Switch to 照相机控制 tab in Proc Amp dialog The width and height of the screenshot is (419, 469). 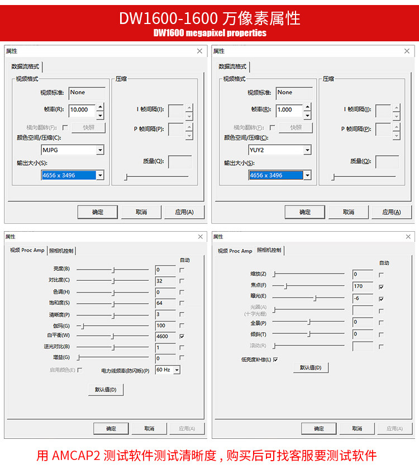(61, 251)
